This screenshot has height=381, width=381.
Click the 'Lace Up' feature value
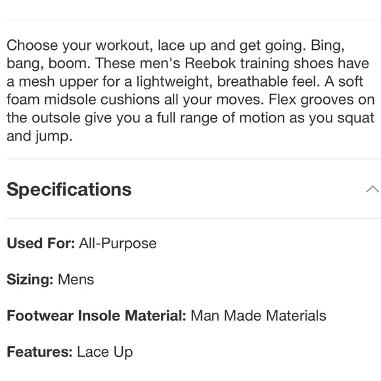tap(105, 352)
